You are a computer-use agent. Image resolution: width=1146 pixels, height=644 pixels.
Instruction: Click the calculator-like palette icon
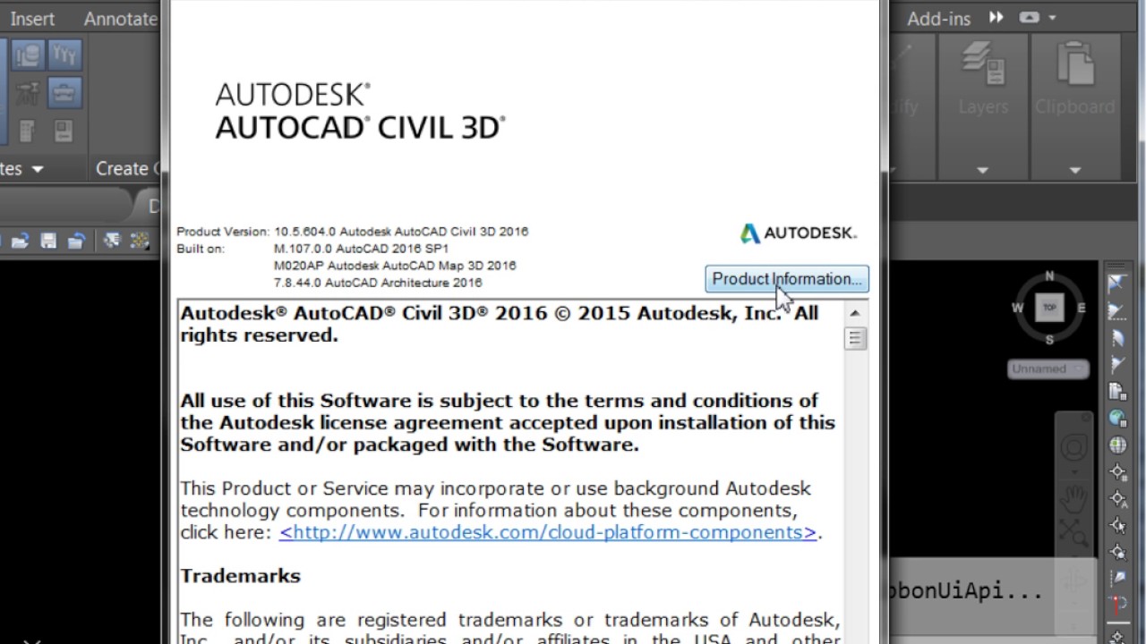point(28,131)
